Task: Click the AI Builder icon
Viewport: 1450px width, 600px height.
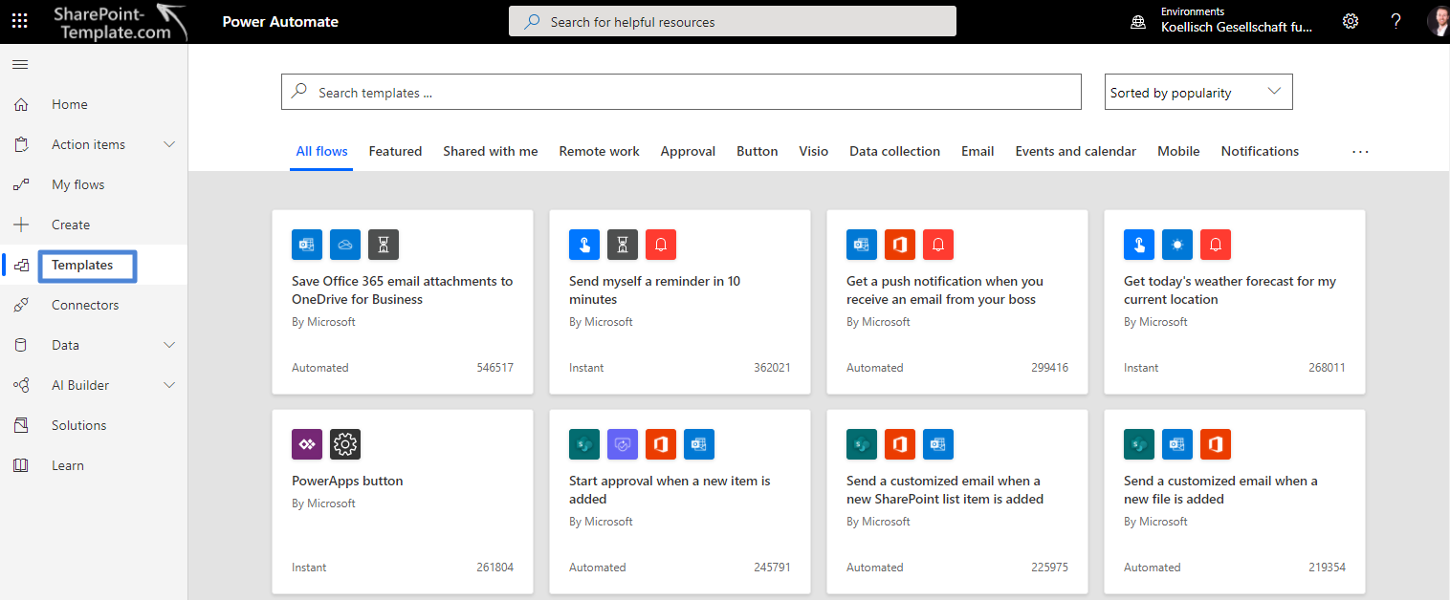Action: click(21, 386)
